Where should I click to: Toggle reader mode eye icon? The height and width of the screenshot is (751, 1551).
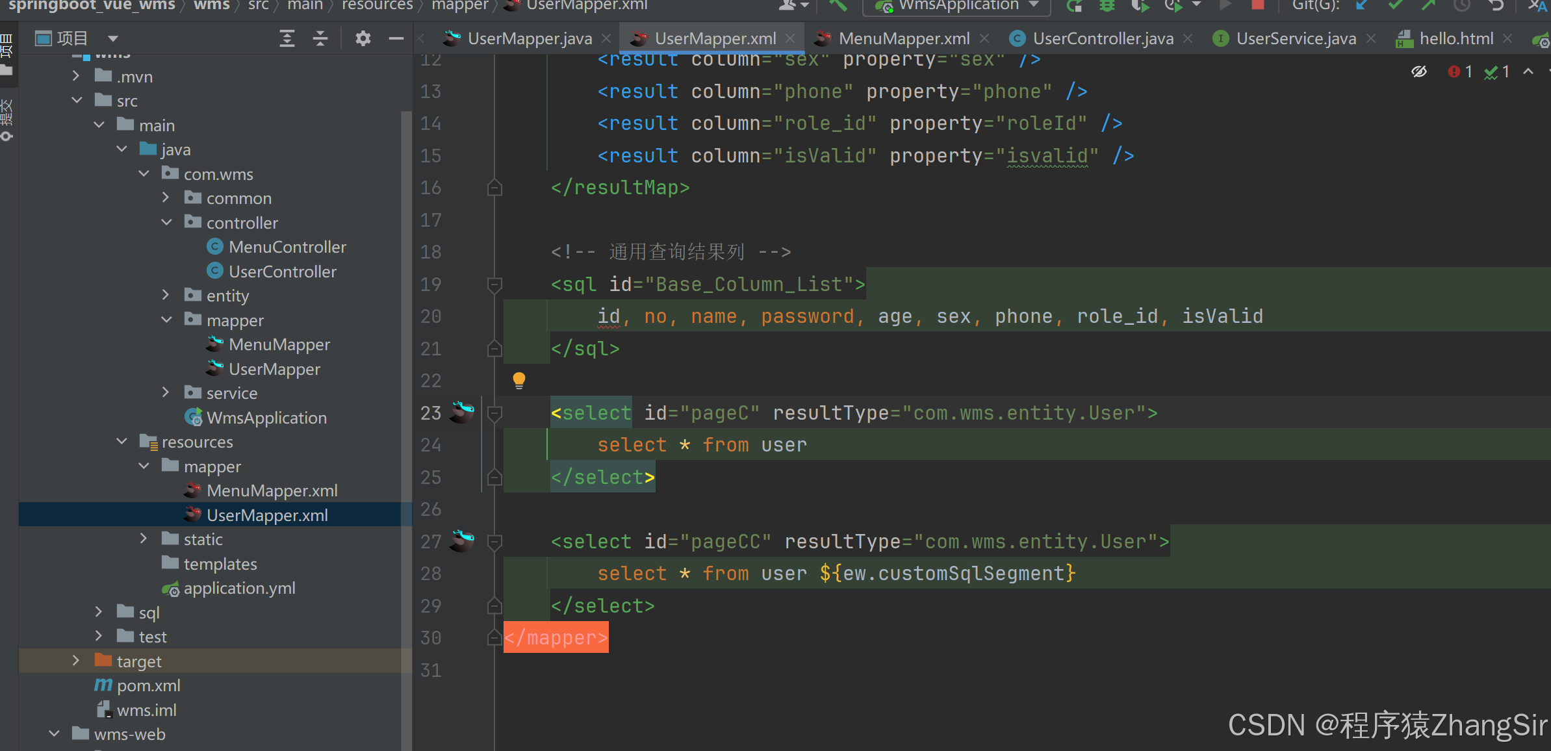pyautogui.click(x=1419, y=71)
